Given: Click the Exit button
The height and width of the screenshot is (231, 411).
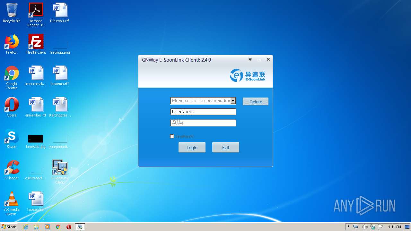Looking at the screenshot, I should tap(226, 148).
